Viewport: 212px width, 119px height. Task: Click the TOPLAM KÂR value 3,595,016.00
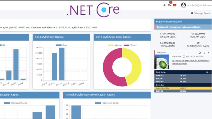(168, 43)
